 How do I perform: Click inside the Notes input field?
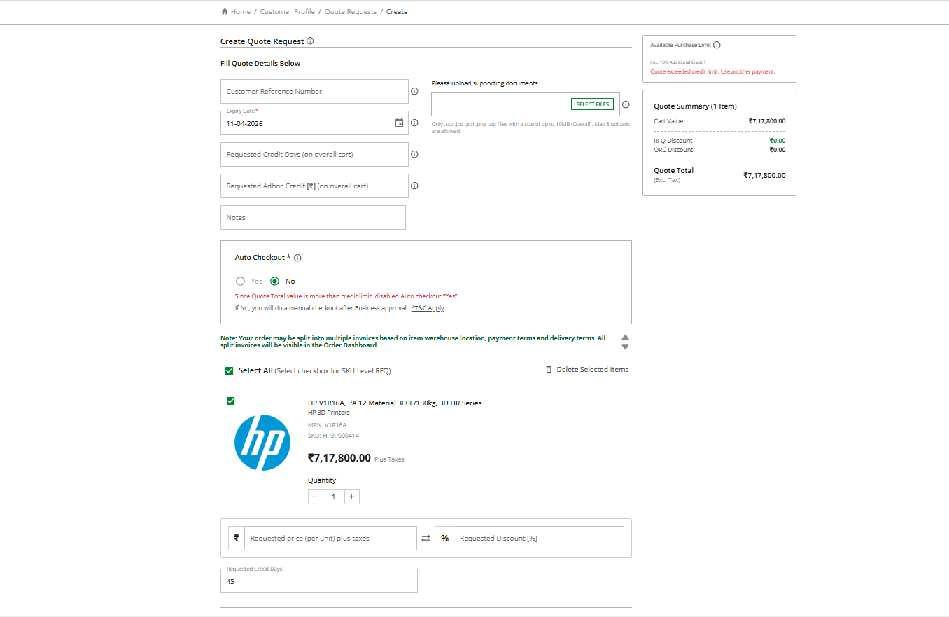coord(313,217)
